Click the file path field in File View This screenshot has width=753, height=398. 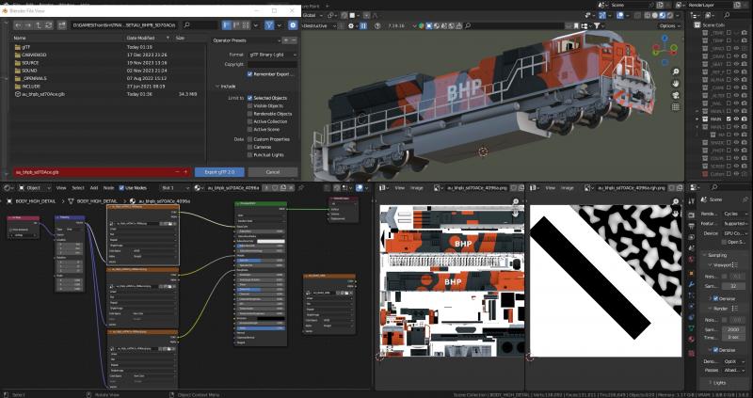pos(124,25)
